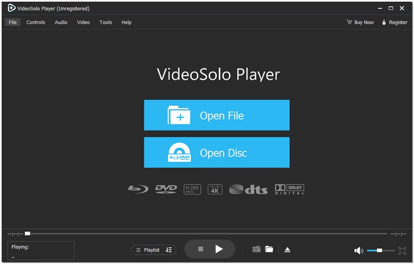The width and height of the screenshot is (414, 264).
Task: Minimize the VideoSolo Player window
Action: (380, 8)
